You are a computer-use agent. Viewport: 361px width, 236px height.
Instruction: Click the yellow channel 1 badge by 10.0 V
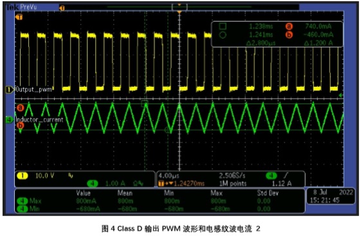(23, 176)
